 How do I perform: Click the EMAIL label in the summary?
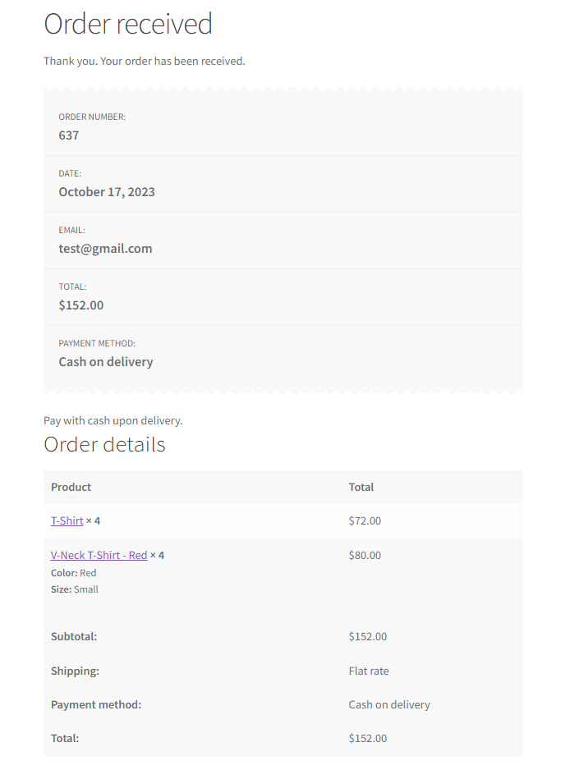71,231
